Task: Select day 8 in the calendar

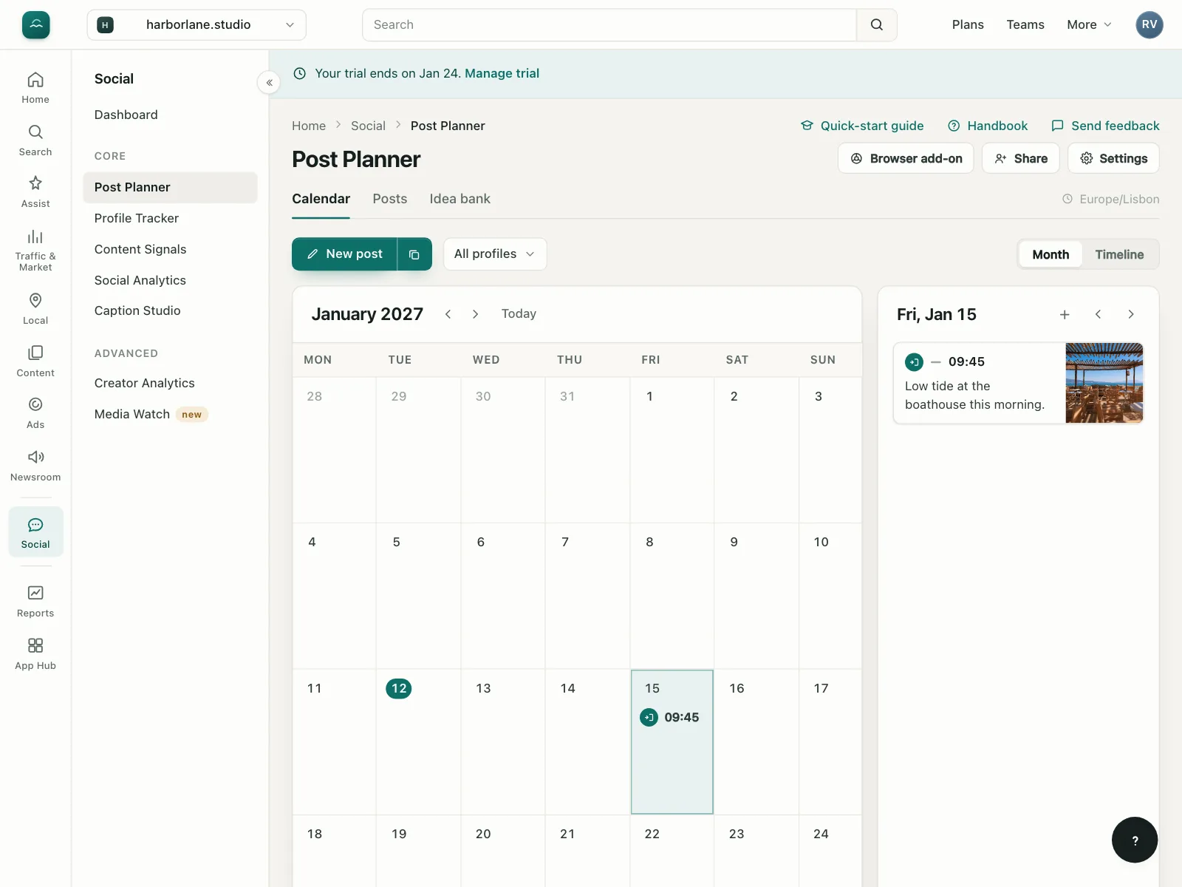Action: click(x=672, y=596)
